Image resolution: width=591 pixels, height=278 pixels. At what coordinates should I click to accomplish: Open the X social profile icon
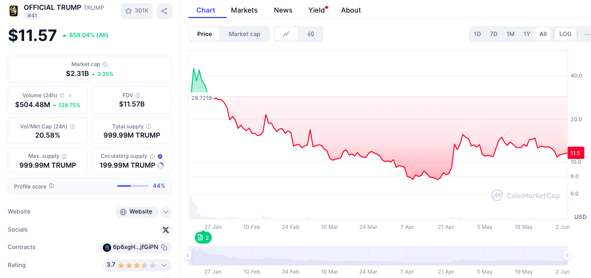pyautogui.click(x=166, y=229)
